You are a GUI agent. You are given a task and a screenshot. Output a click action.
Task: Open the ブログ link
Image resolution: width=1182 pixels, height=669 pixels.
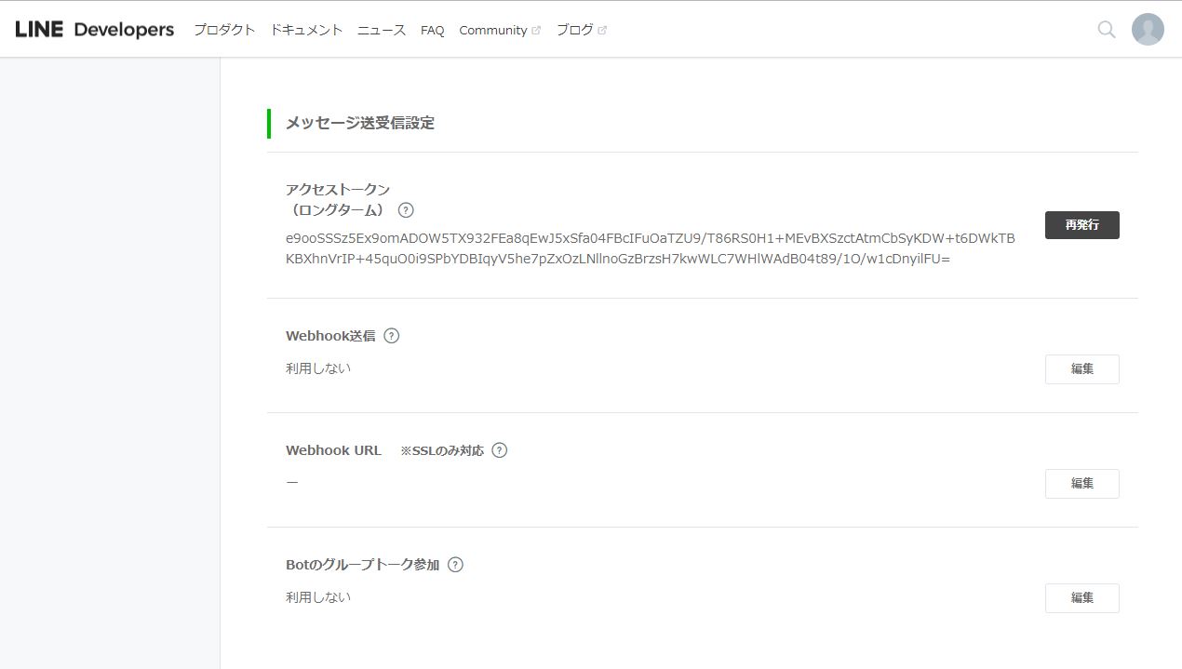click(x=574, y=30)
